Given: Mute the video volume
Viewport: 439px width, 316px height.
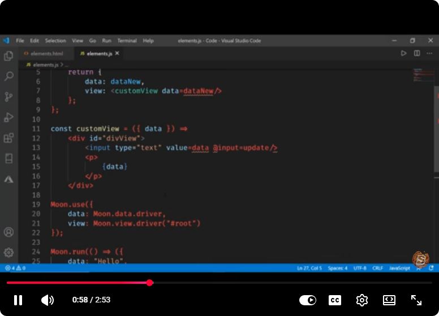Looking at the screenshot, I should pos(48,300).
